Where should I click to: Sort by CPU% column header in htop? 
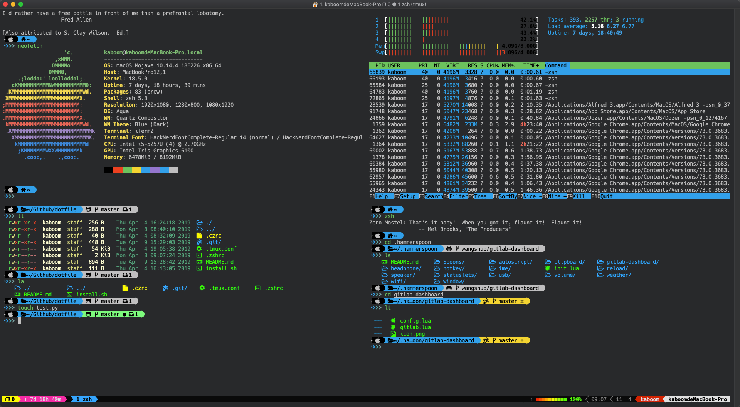coord(493,65)
